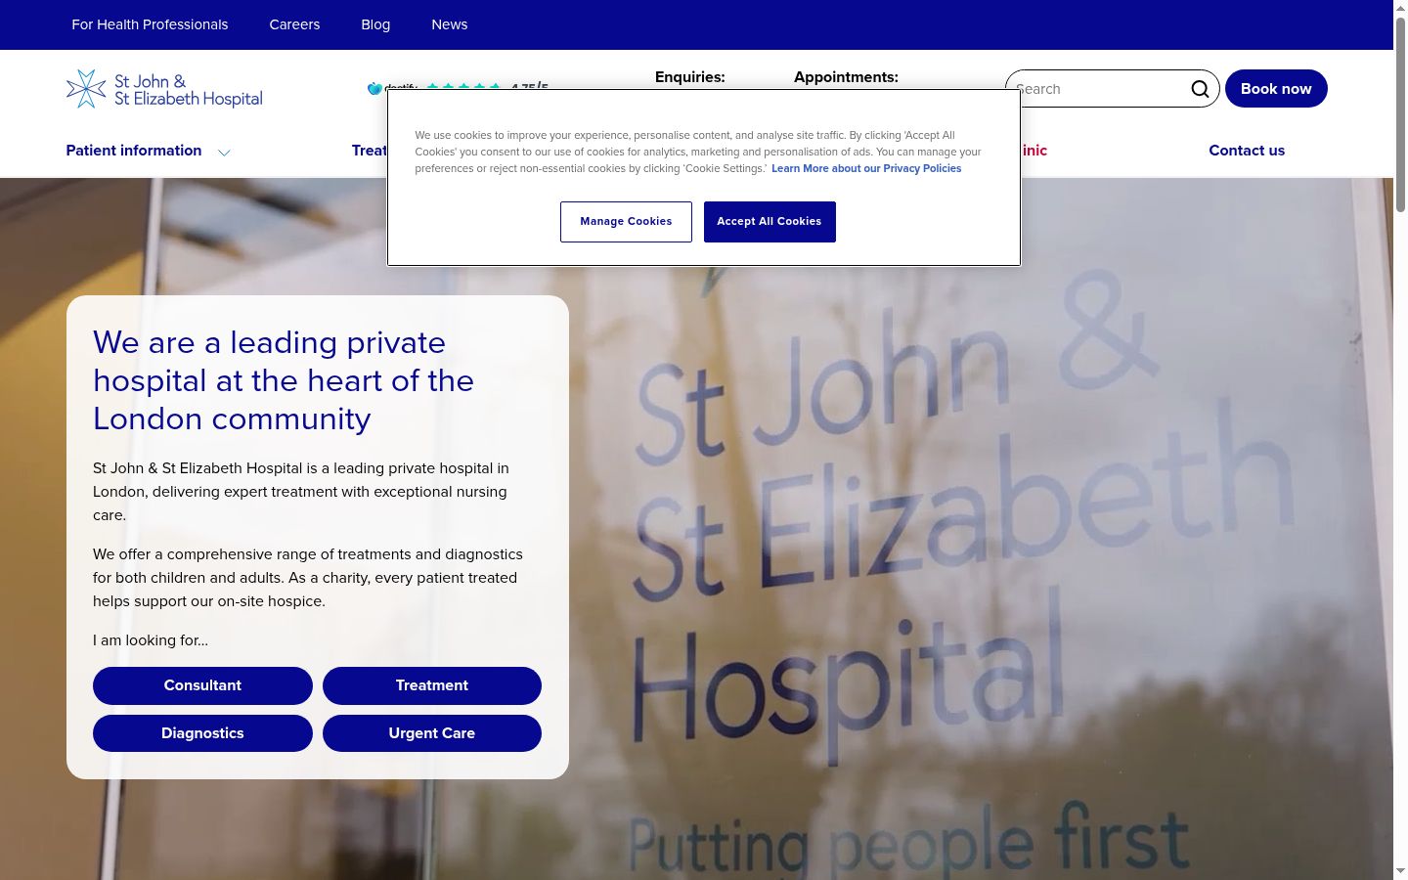Accept All Cookies in the banner

pyautogui.click(x=770, y=222)
